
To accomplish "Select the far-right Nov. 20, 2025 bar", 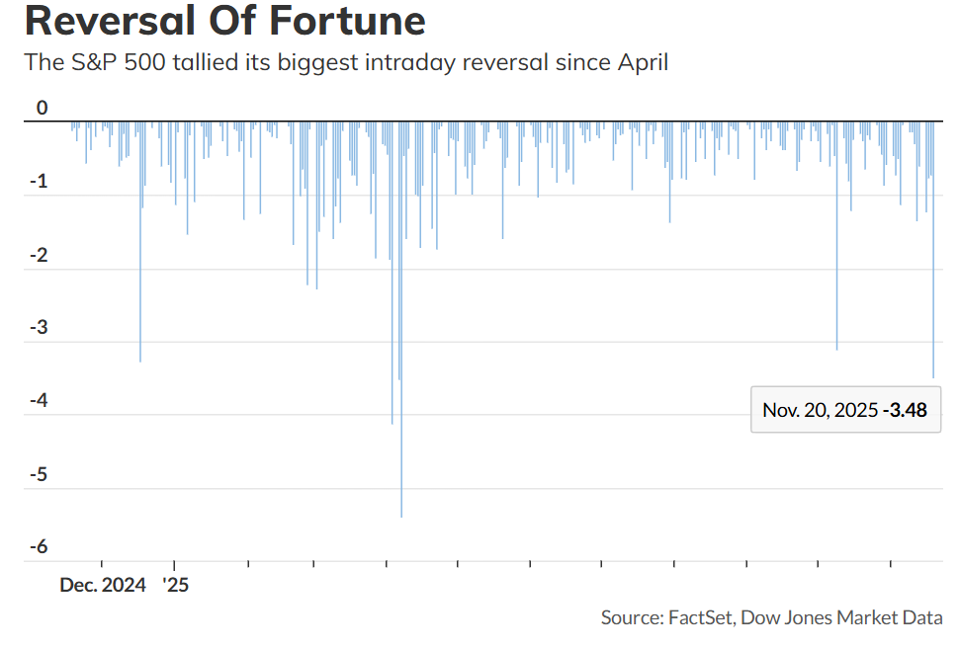I will (933, 296).
